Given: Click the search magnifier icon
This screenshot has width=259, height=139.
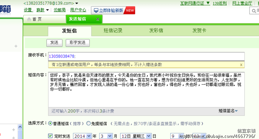Looking at the screenshot, I should point(254,11).
